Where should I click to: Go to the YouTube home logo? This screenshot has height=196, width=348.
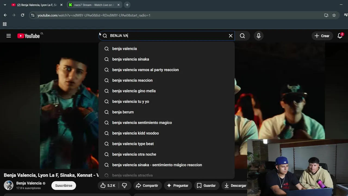[29, 36]
